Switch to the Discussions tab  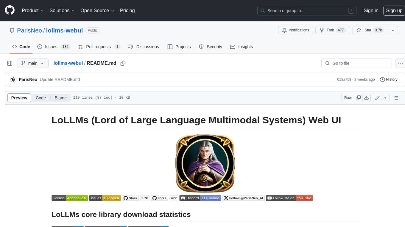click(144, 47)
